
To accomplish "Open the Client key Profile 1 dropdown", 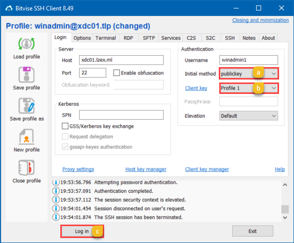I will pos(249,88).
